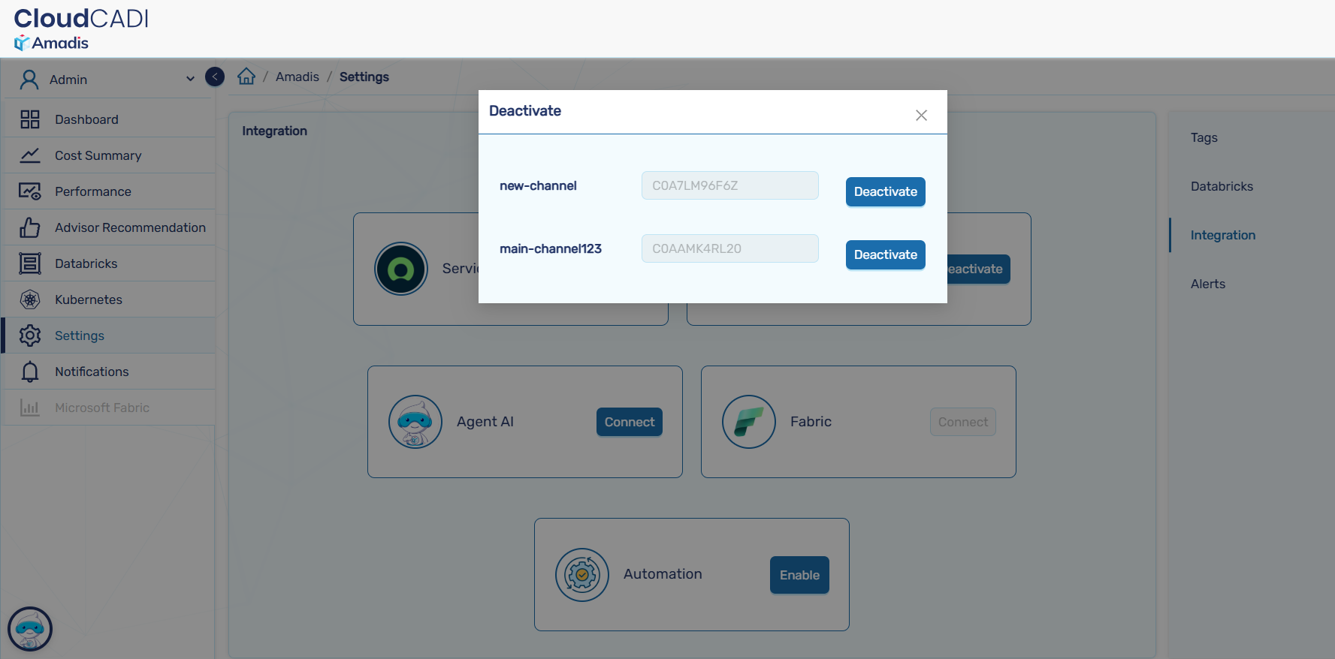Open the chatbot avatar at bottom left
Screen dimensions: 1335x659
click(30, 629)
